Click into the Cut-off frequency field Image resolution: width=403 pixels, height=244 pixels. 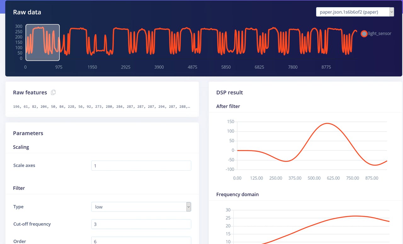tap(141, 224)
